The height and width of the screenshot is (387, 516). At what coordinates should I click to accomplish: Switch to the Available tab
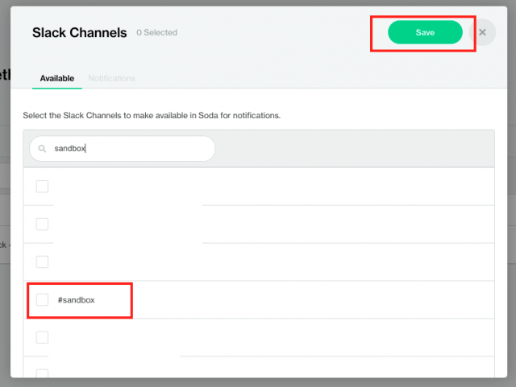56,78
